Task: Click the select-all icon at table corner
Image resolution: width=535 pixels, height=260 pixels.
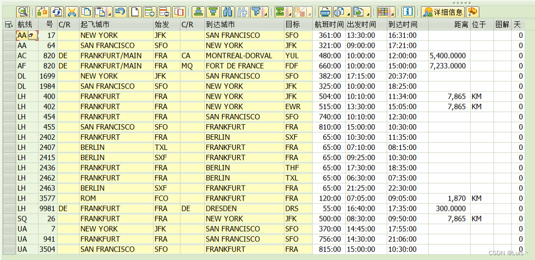Action: tap(9, 24)
